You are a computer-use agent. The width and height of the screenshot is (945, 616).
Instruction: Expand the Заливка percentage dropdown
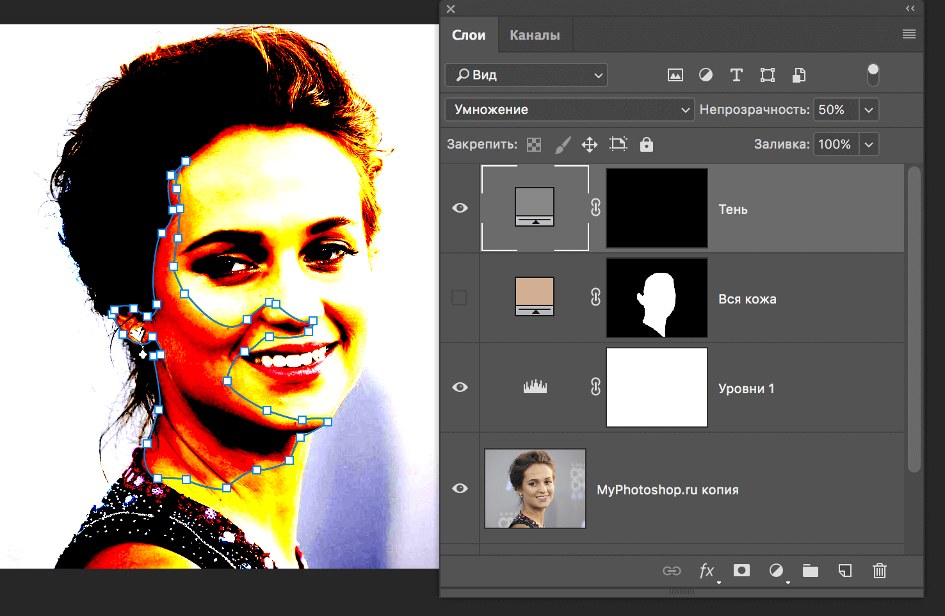[869, 144]
